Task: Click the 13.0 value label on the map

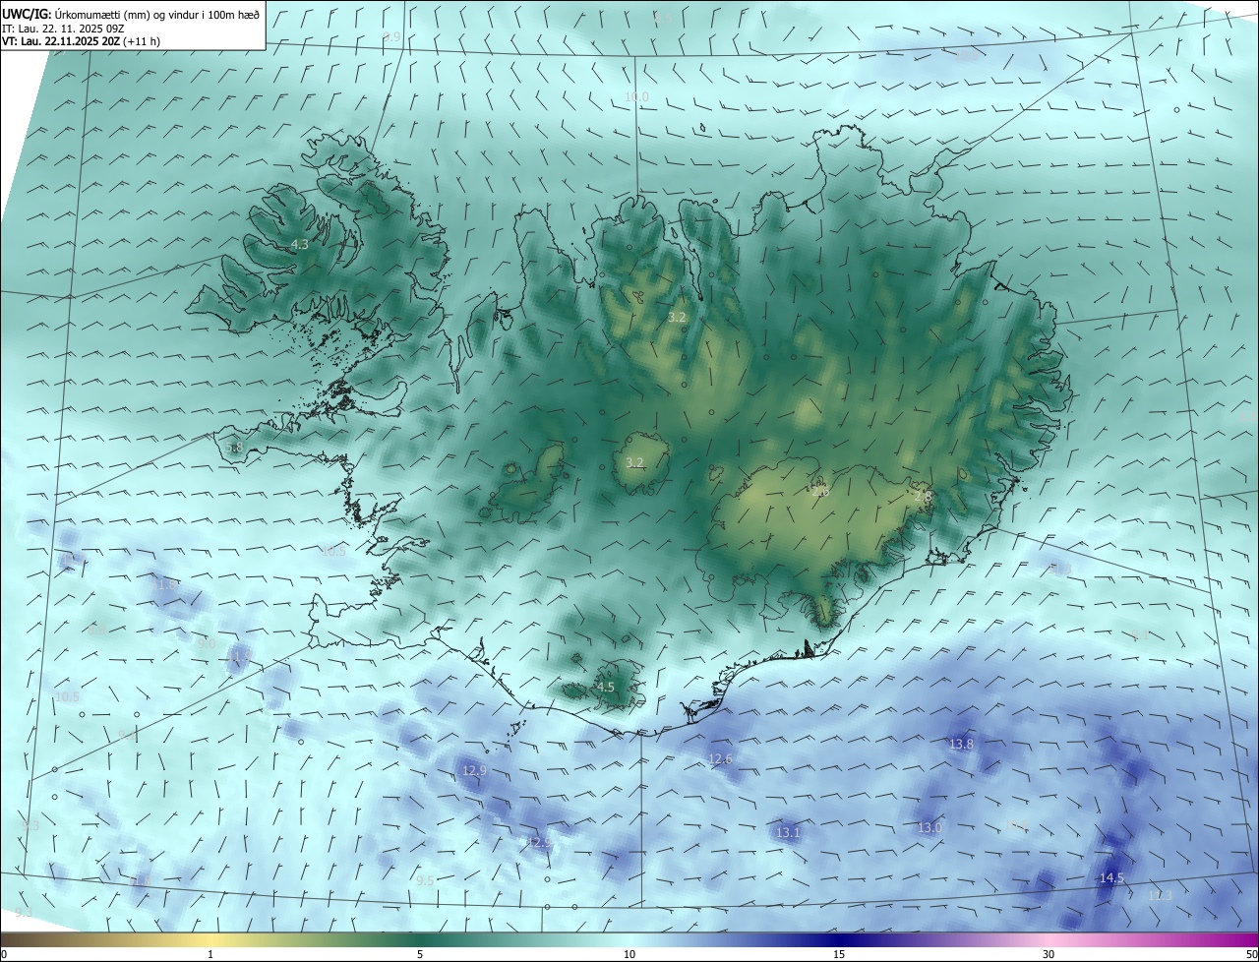Action: (929, 827)
